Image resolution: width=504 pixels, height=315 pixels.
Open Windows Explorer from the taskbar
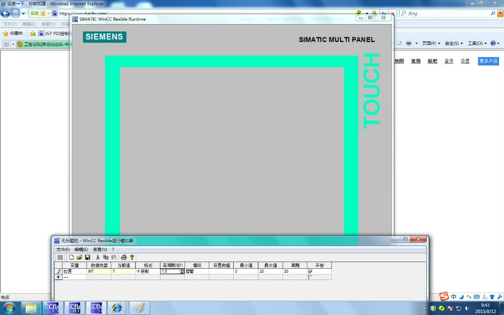point(31,308)
